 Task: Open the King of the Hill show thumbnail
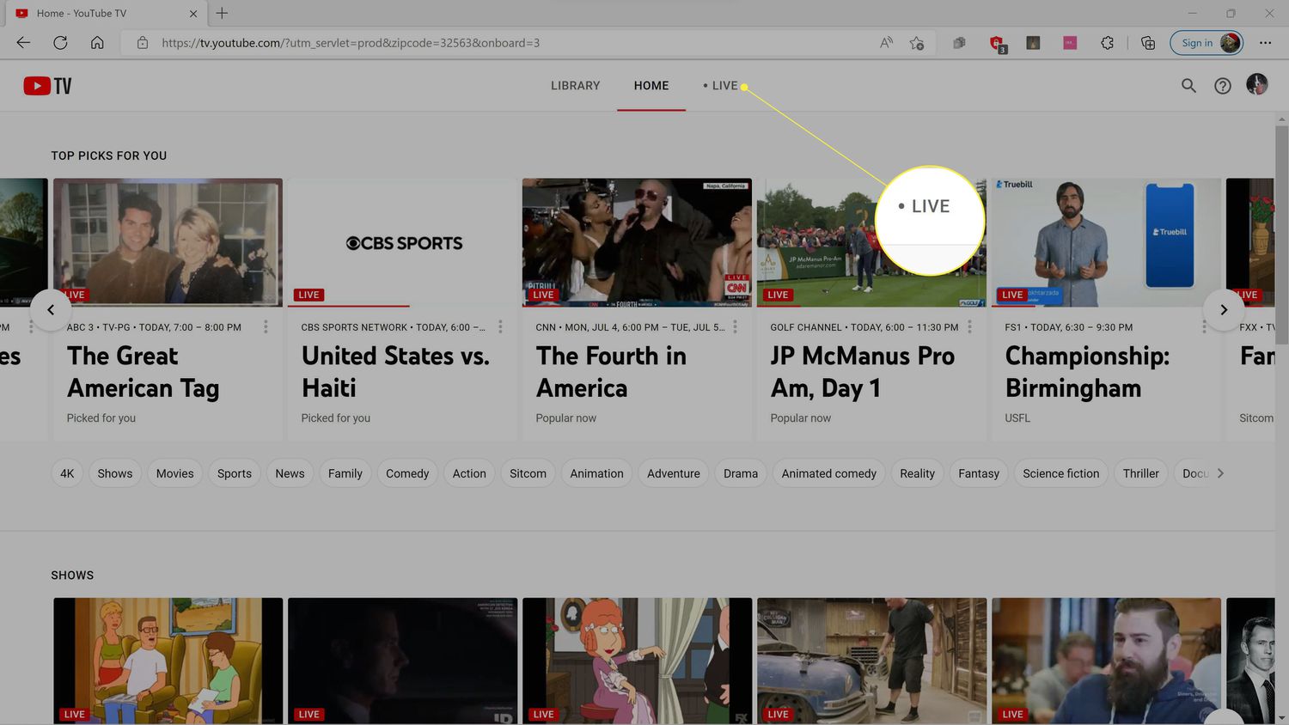coord(168,661)
